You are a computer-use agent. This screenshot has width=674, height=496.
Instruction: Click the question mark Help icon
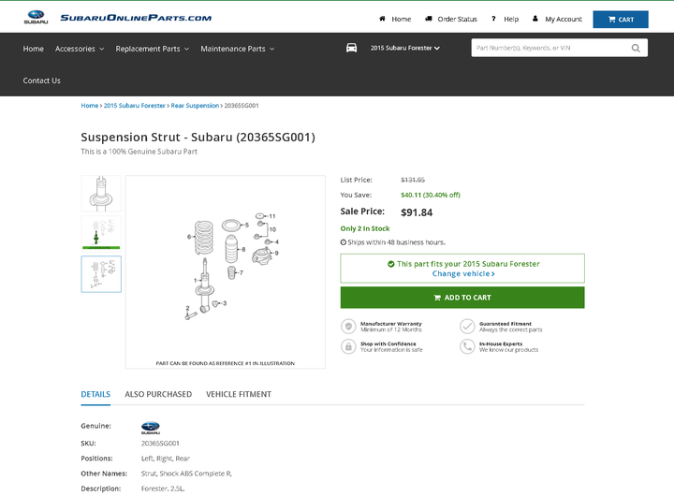(493, 19)
